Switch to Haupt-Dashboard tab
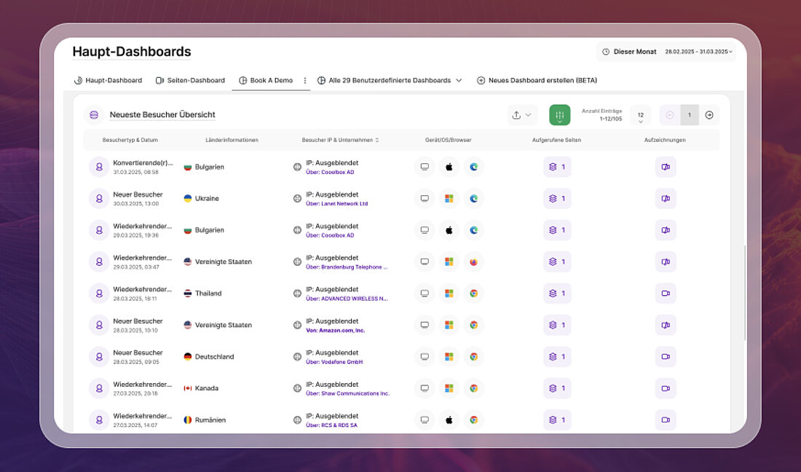801x472 pixels. (x=108, y=81)
